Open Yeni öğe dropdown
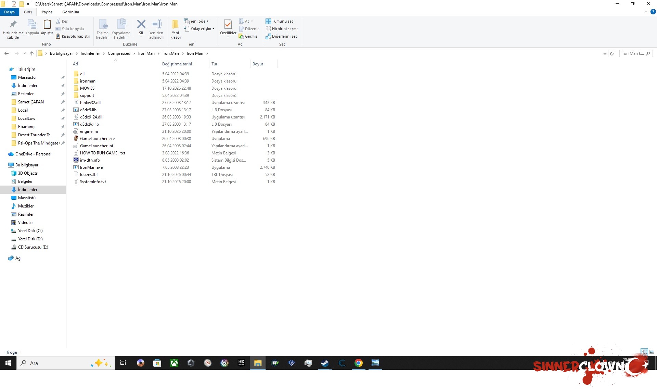The width and height of the screenshot is (657, 391). (x=196, y=21)
